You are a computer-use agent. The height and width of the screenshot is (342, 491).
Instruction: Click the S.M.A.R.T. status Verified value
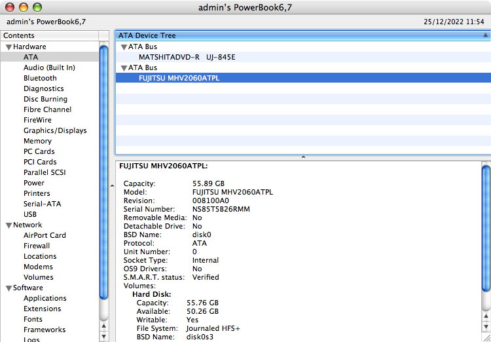pos(206,277)
